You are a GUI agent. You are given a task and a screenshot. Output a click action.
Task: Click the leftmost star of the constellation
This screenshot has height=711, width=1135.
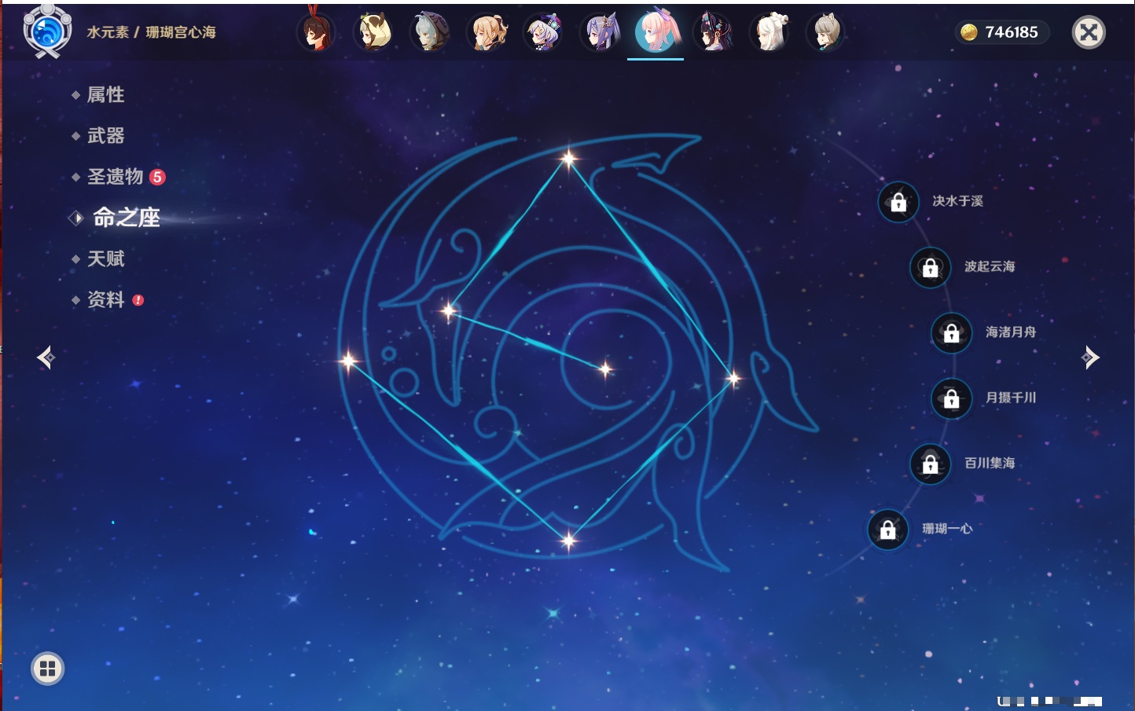click(x=348, y=361)
